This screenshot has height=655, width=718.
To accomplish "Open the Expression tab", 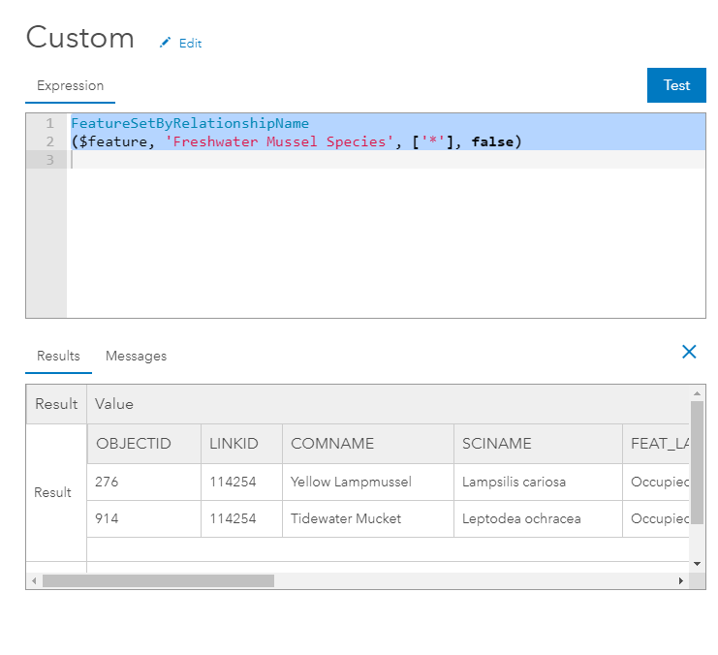I will click(x=70, y=86).
